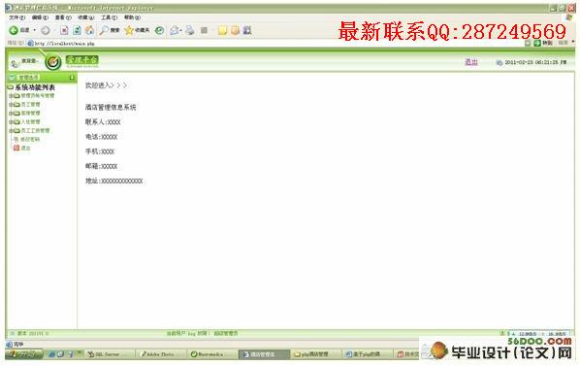Expand the 客房管理 tree folder
The width and height of the screenshot is (580, 366).
[x=11, y=114]
